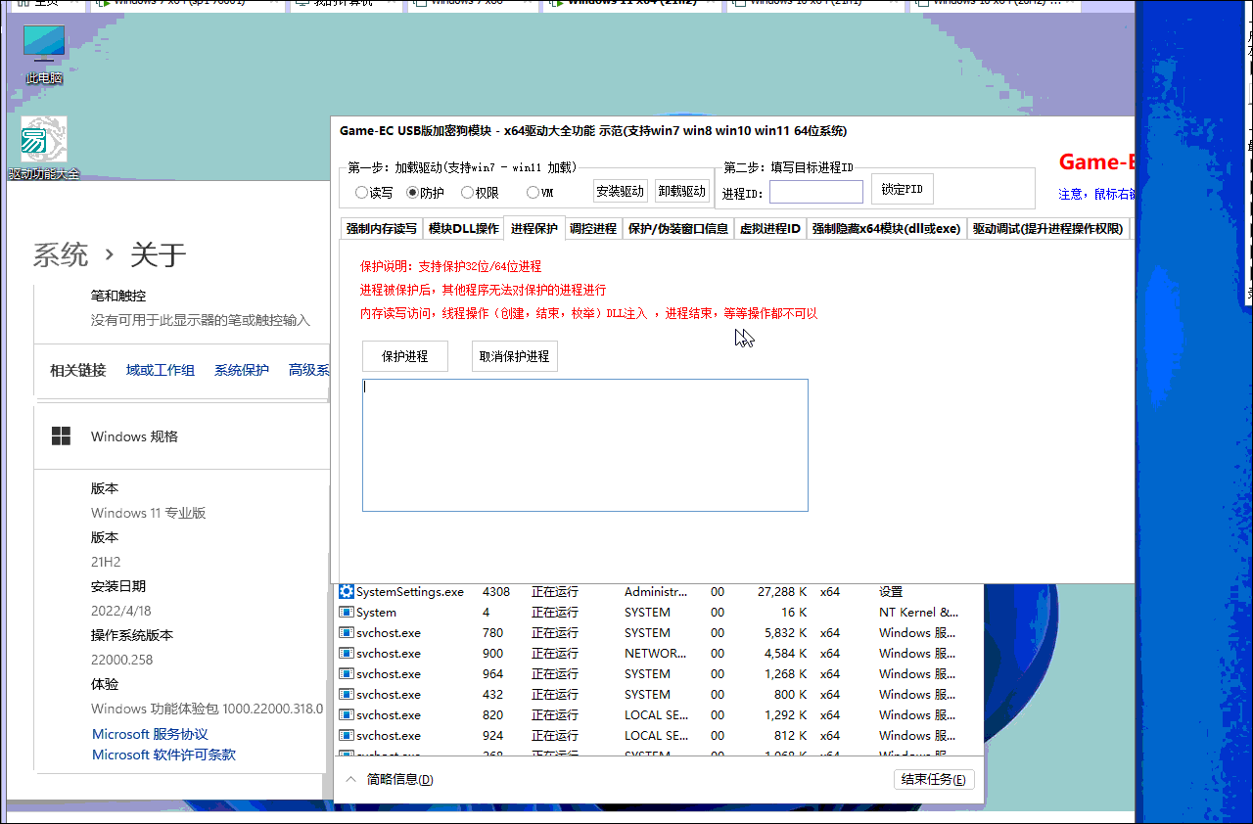Focus the 进程ID input field
Screen dimensions: 1253x824
coord(816,192)
